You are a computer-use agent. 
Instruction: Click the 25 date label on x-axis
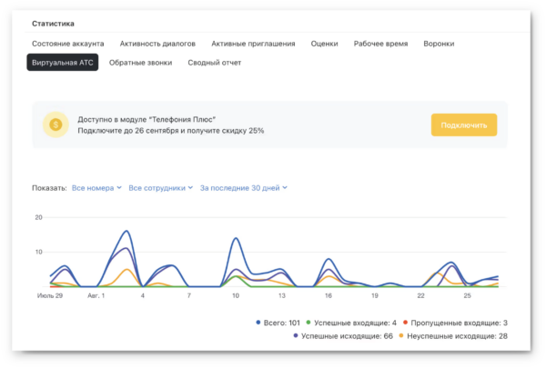(467, 295)
